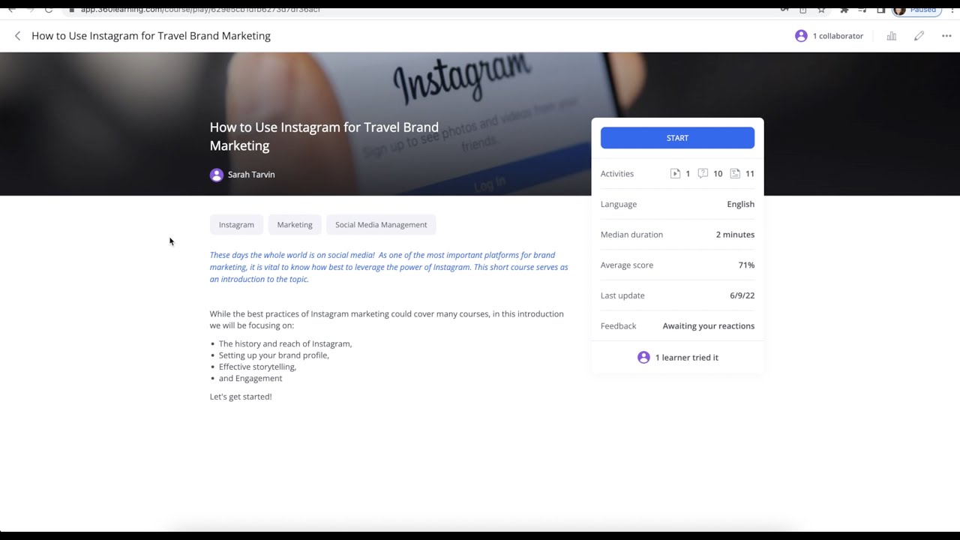Select the Social Media Management tag
Viewport: 960px width, 540px height.
381,225
